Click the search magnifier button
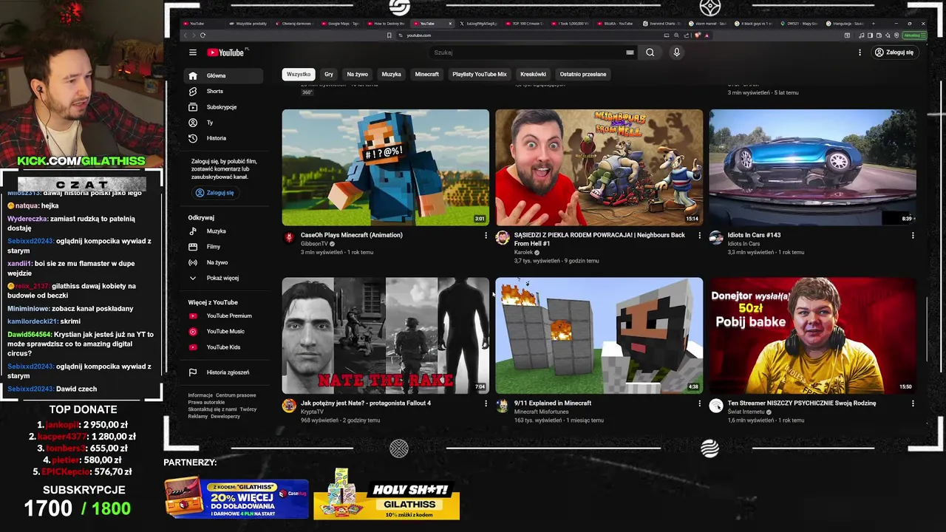The width and height of the screenshot is (946, 532). pos(650,52)
